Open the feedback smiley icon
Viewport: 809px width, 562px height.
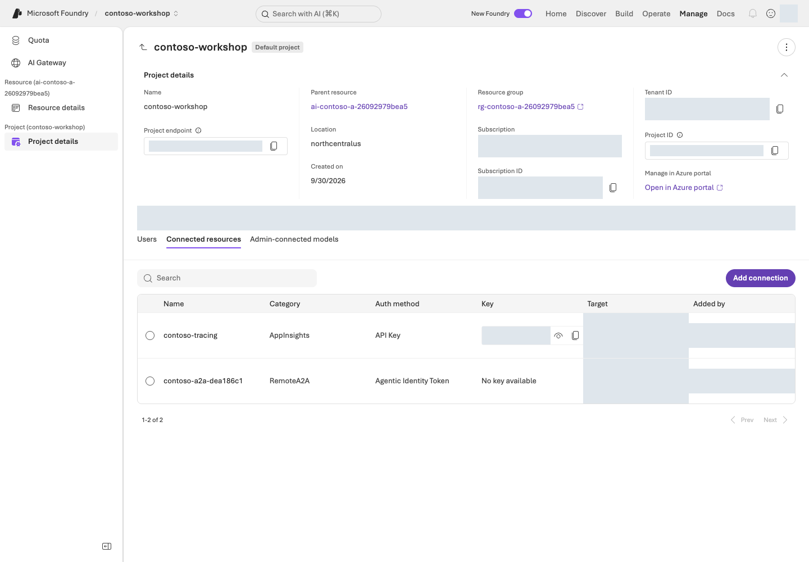(x=771, y=13)
